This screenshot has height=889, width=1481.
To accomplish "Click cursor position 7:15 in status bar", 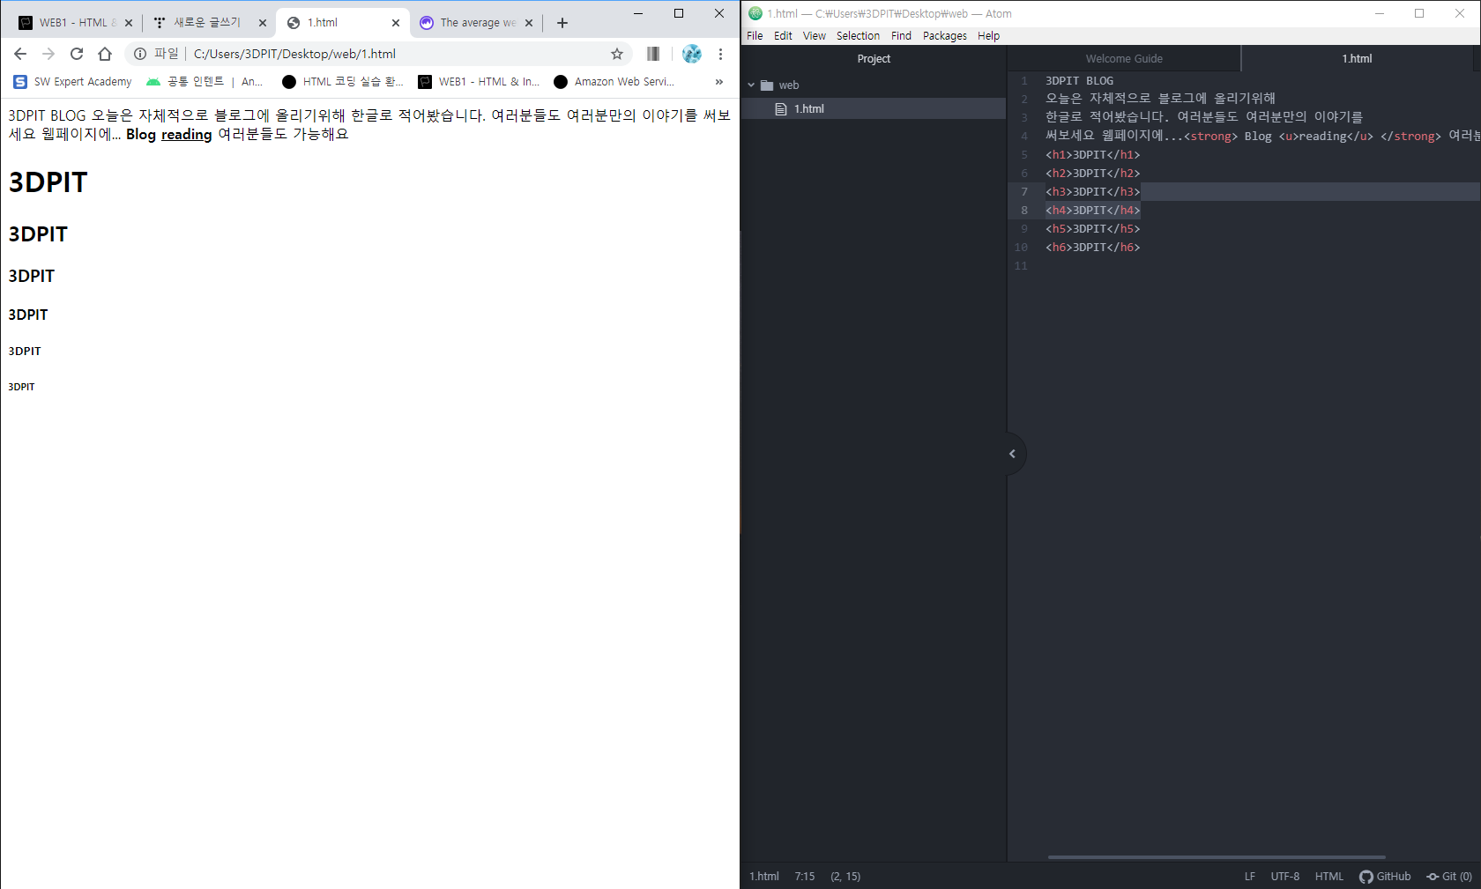I will (805, 877).
